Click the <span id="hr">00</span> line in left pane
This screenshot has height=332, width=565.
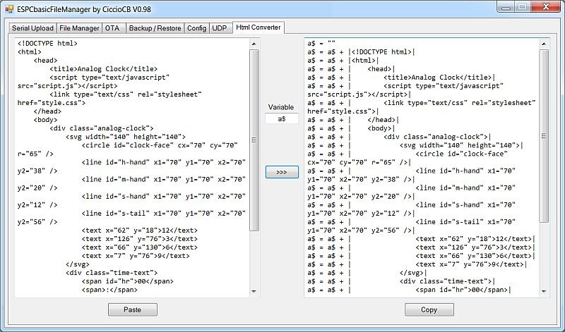coord(128,281)
